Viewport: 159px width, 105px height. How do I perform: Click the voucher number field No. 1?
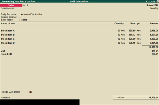[25, 5]
